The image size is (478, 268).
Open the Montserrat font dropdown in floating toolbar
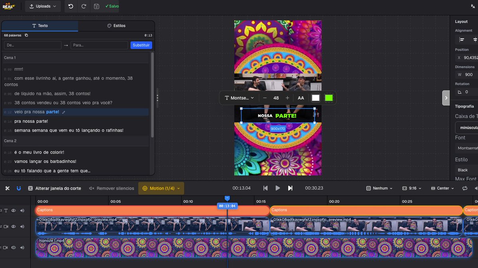pyautogui.click(x=239, y=98)
